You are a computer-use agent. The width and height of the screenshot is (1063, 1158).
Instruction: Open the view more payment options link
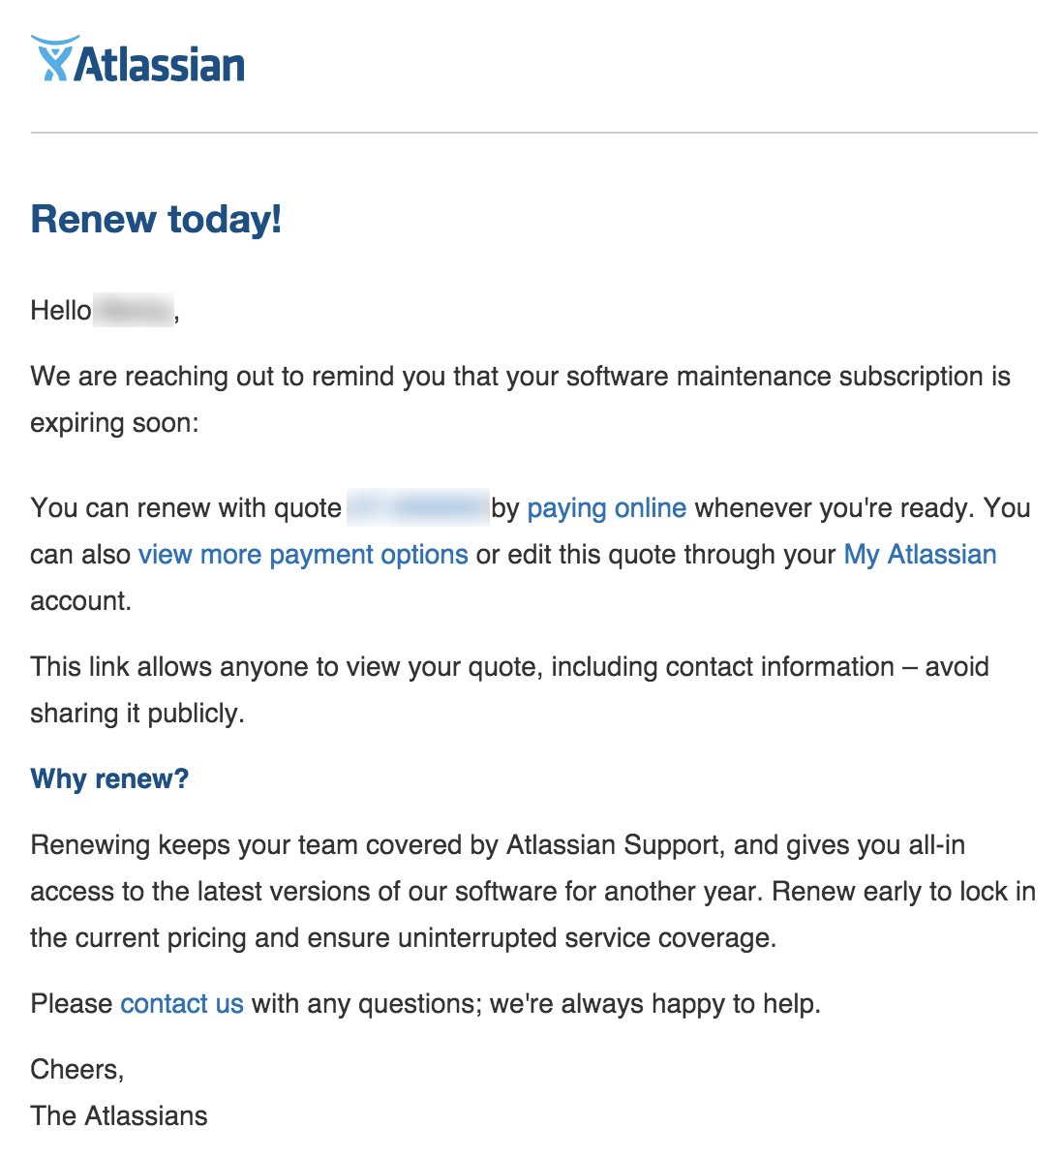tap(303, 555)
